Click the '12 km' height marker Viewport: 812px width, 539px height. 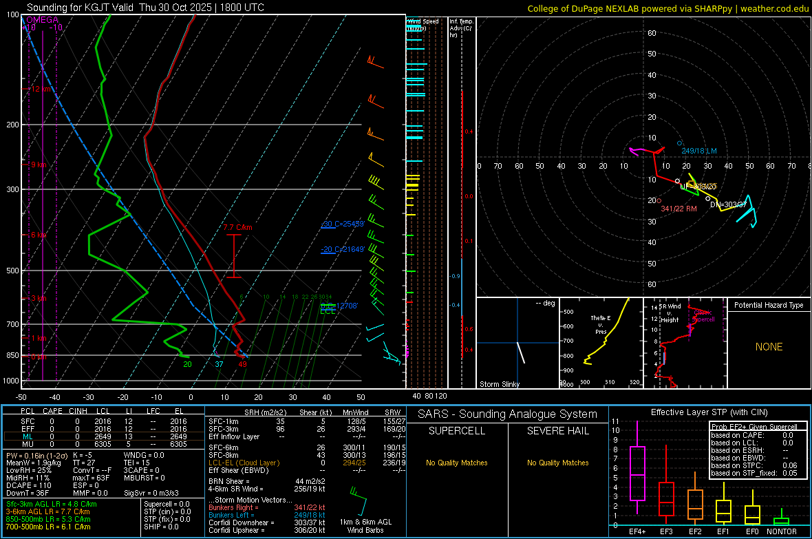41,89
